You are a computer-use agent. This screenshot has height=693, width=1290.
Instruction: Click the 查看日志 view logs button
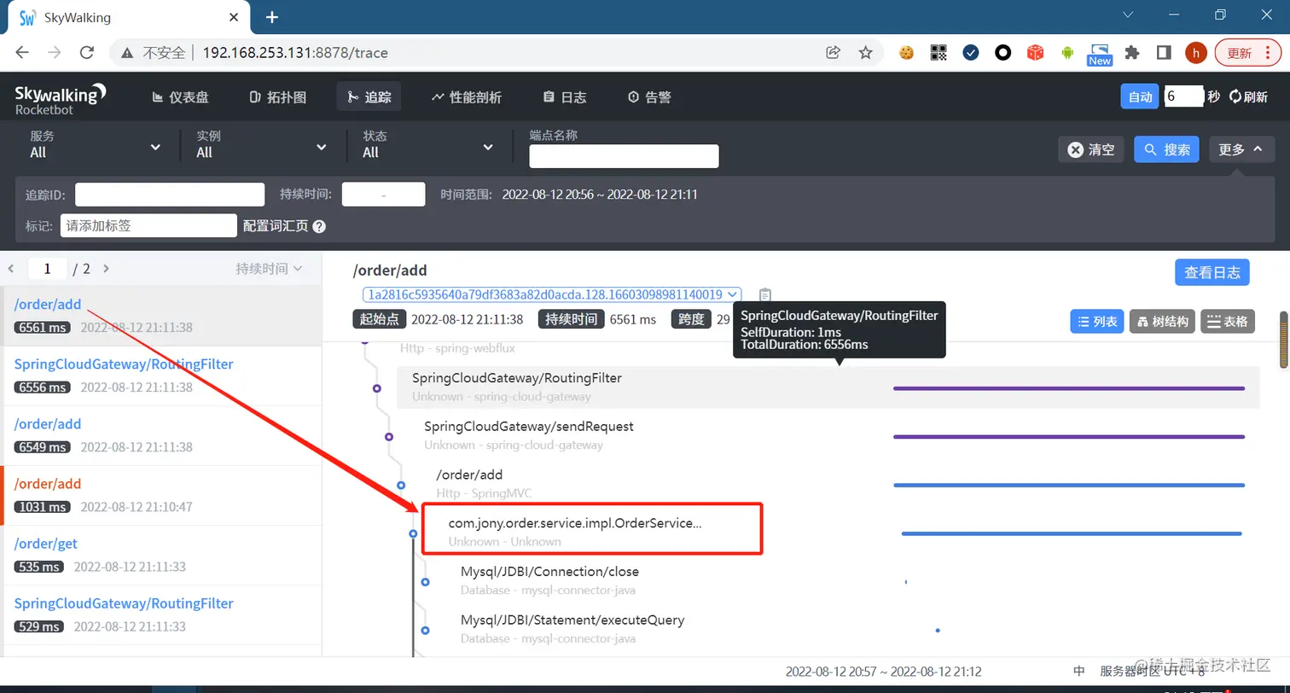pyautogui.click(x=1212, y=272)
